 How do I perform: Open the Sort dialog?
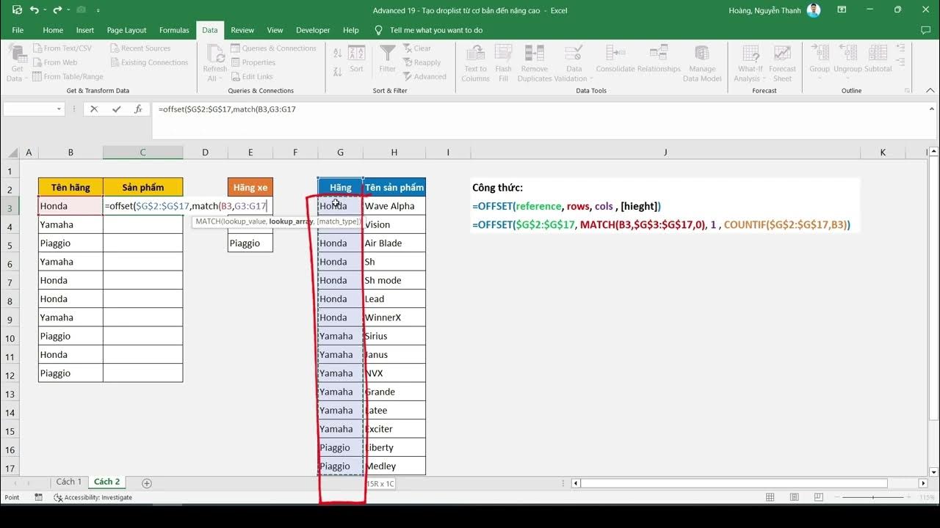pos(357,60)
